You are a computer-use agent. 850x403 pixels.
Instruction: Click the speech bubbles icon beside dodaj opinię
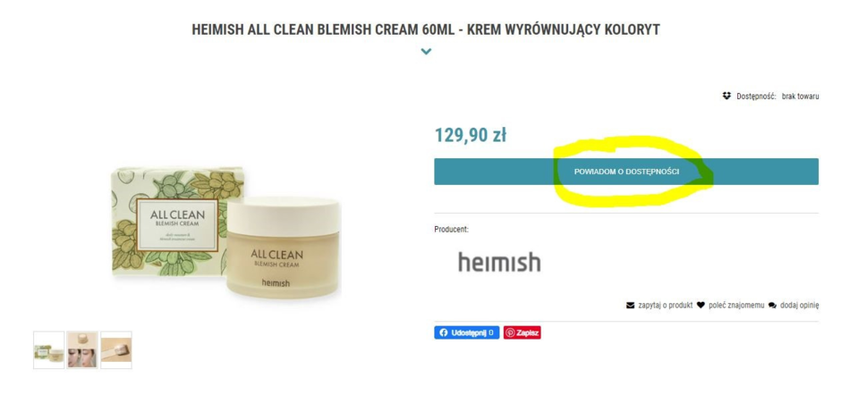772,306
